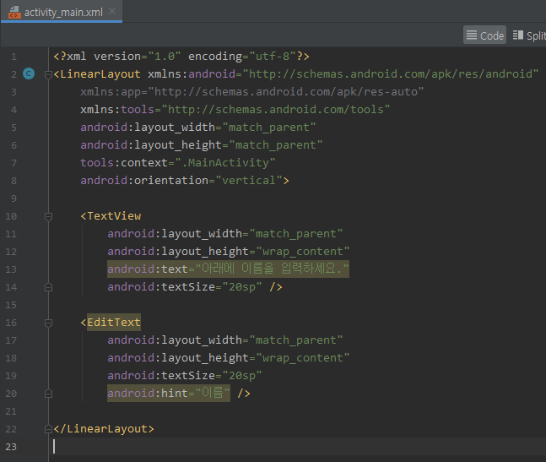Click line number 23 in the gutter
This screenshot has height=462, width=546.
point(11,447)
